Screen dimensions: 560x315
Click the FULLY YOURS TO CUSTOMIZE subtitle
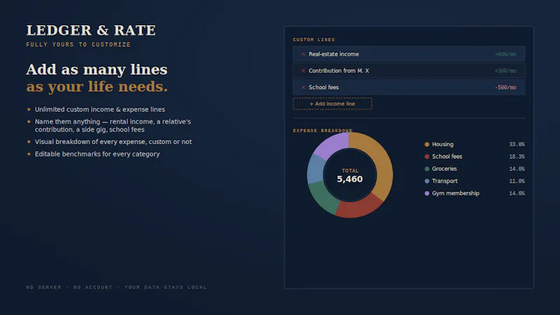click(78, 45)
